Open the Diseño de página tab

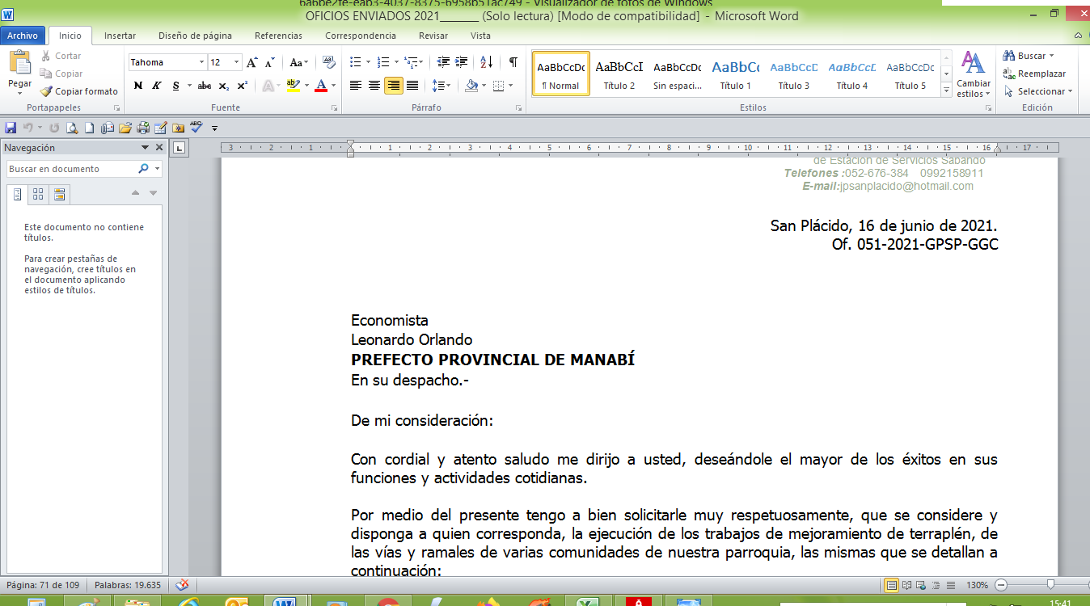[195, 36]
